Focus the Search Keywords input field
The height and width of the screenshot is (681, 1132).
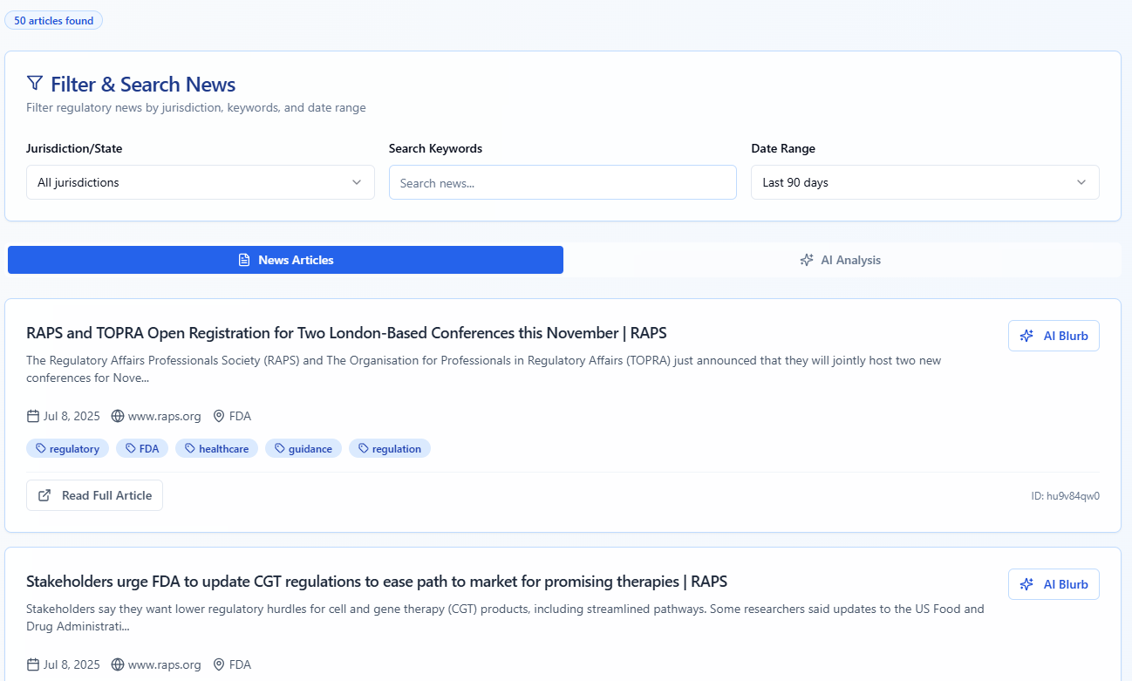click(x=563, y=182)
